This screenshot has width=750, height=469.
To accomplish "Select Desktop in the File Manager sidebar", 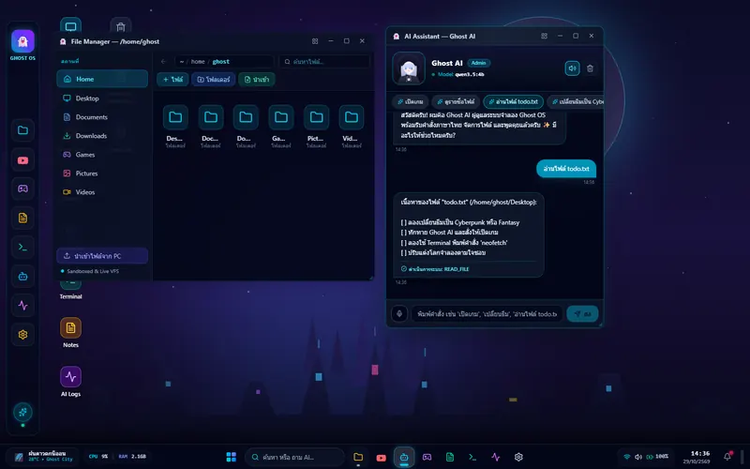I will (102, 98).
